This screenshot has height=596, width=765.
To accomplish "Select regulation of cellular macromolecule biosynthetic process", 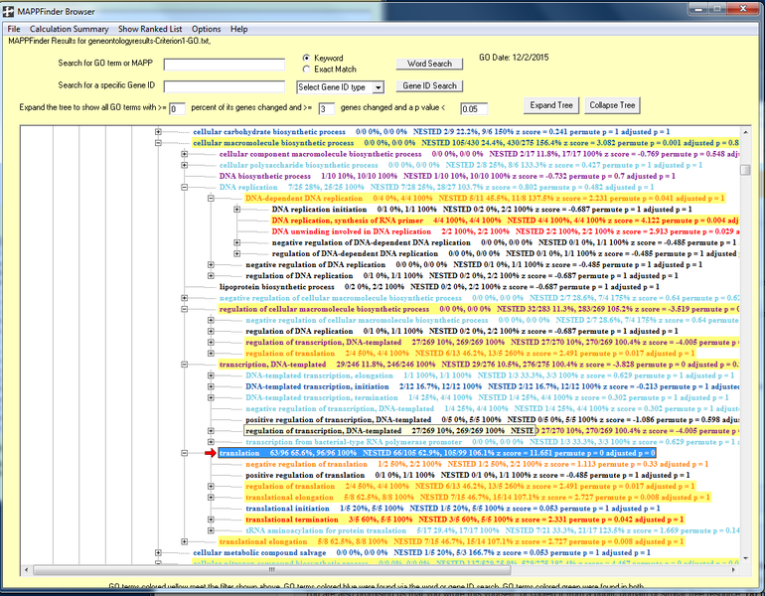I will pyautogui.click(x=479, y=309).
